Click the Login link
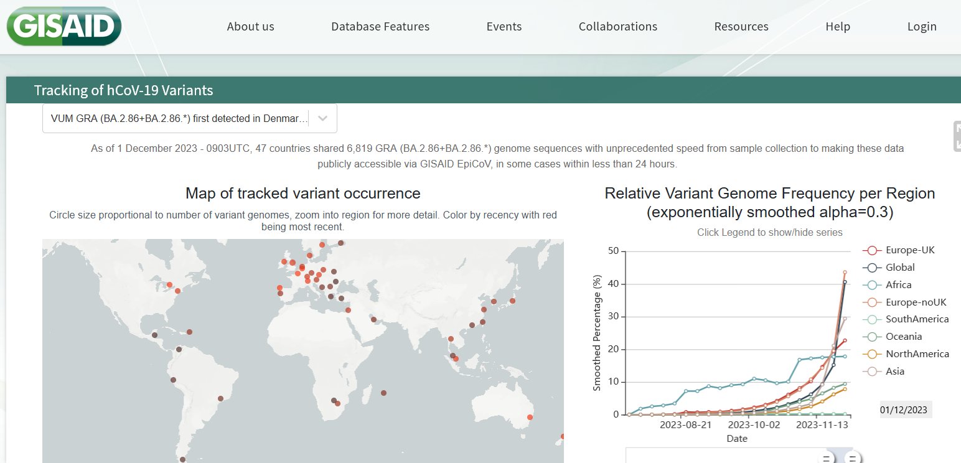961x463 pixels. point(921,27)
